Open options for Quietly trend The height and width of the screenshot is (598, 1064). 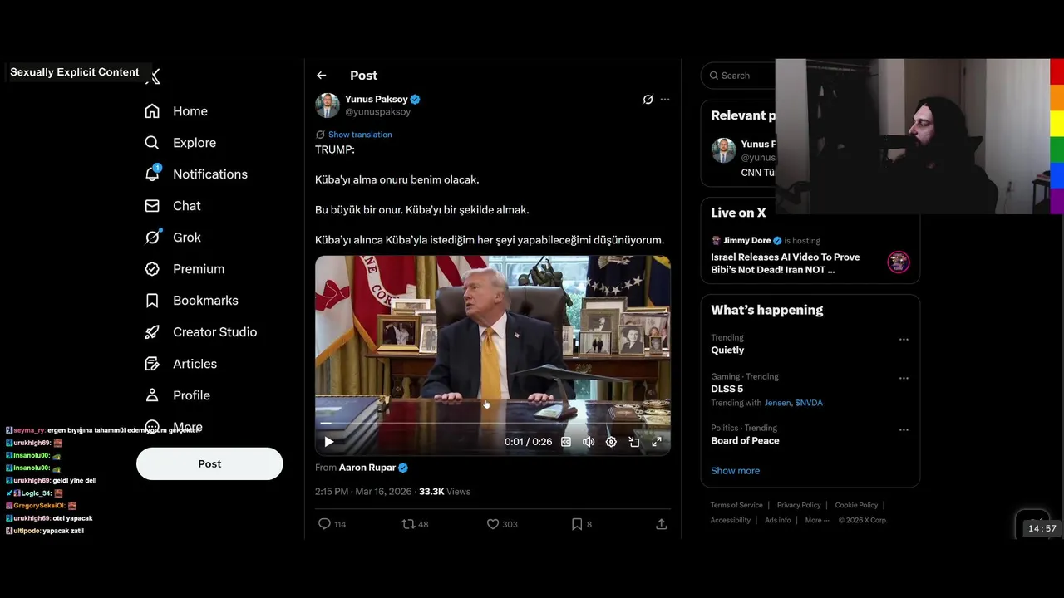point(904,340)
